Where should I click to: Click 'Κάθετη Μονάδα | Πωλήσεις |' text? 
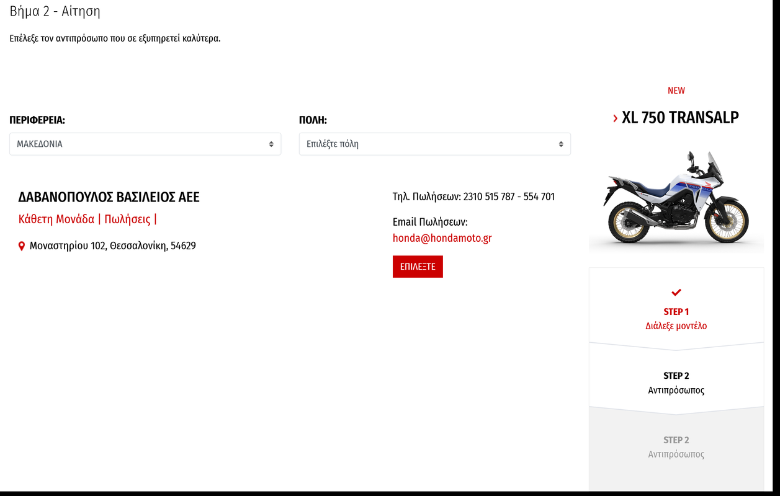coord(87,219)
